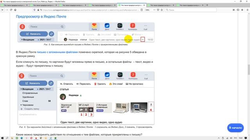Open the Windows Start menu
This screenshot has width=250, height=140.
(2, 138)
